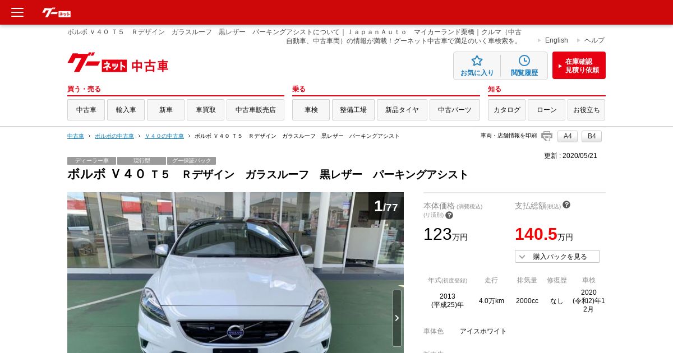This screenshot has height=353, width=673.
Task: Open 中古車 menu item
Action: tap(86, 110)
